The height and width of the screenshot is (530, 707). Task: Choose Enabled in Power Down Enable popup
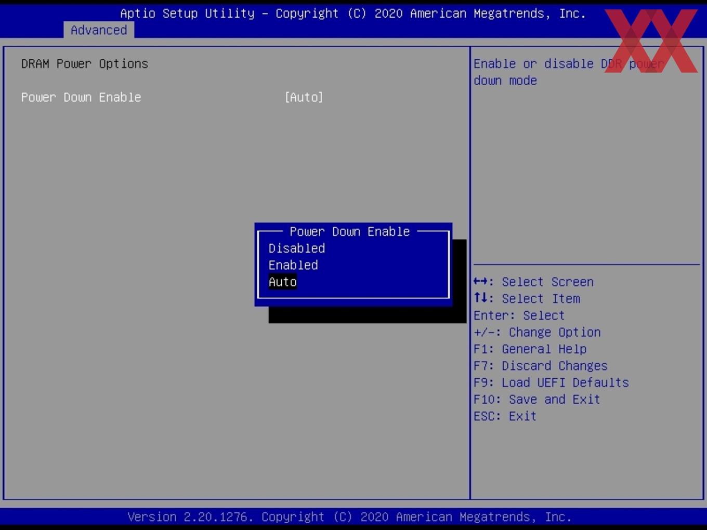[293, 265]
